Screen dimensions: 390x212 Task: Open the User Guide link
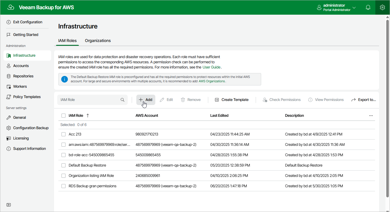coord(211,67)
